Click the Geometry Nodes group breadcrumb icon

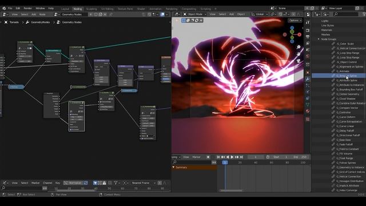point(58,22)
